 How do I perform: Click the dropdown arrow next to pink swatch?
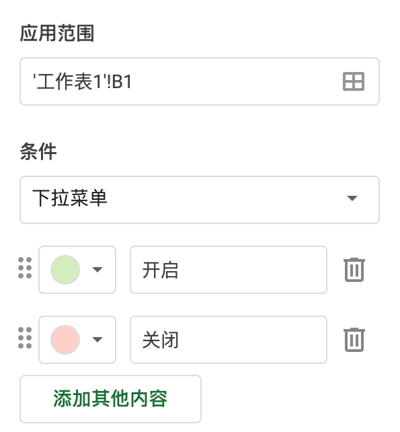click(97, 339)
